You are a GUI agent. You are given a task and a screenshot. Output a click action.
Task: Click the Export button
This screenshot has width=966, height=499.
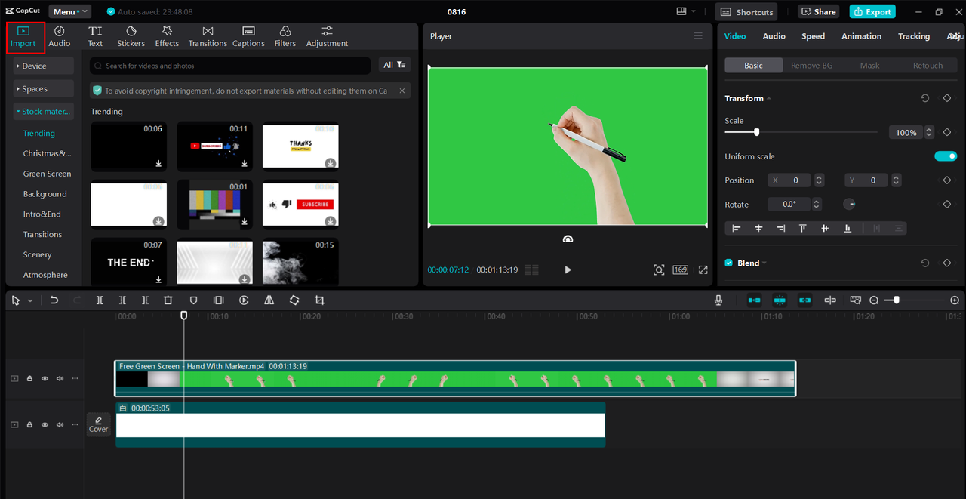872,11
